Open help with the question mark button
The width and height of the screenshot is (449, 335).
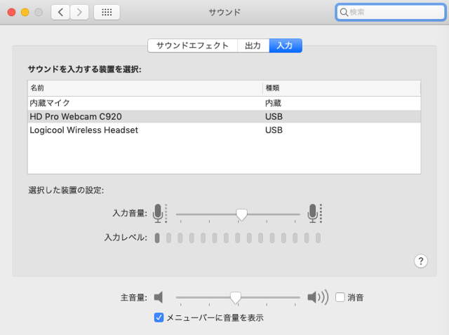421,261
